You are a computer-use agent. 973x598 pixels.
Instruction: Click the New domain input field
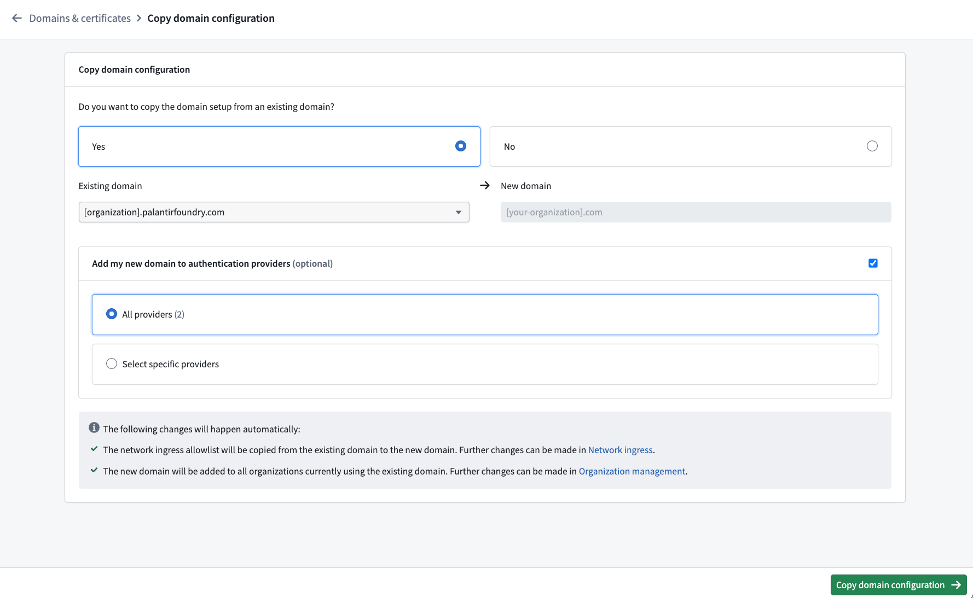tap(696, 212)
